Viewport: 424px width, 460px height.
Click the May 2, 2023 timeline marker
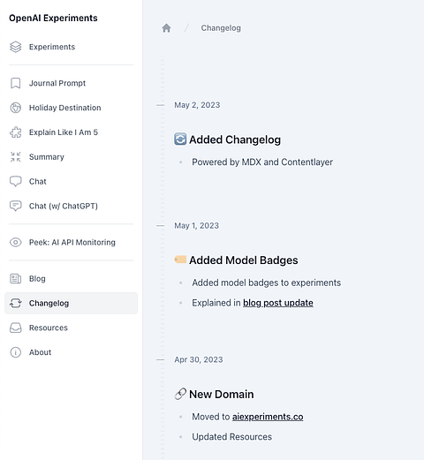[x=161, y=105]
